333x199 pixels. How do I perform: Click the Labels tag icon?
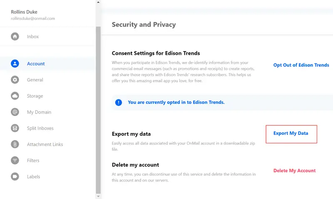[x=15, y=177]
